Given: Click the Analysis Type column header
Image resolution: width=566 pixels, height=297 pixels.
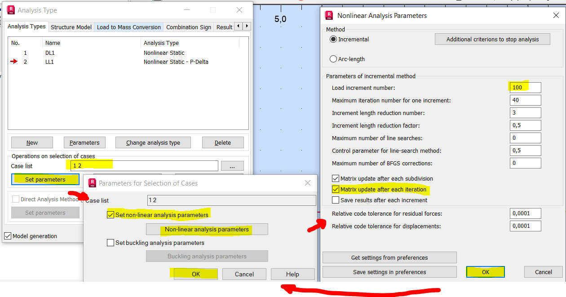Looking at the screenshot, I should (x=190, y=43).
